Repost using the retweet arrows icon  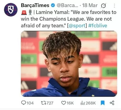(x=44, y=103)
